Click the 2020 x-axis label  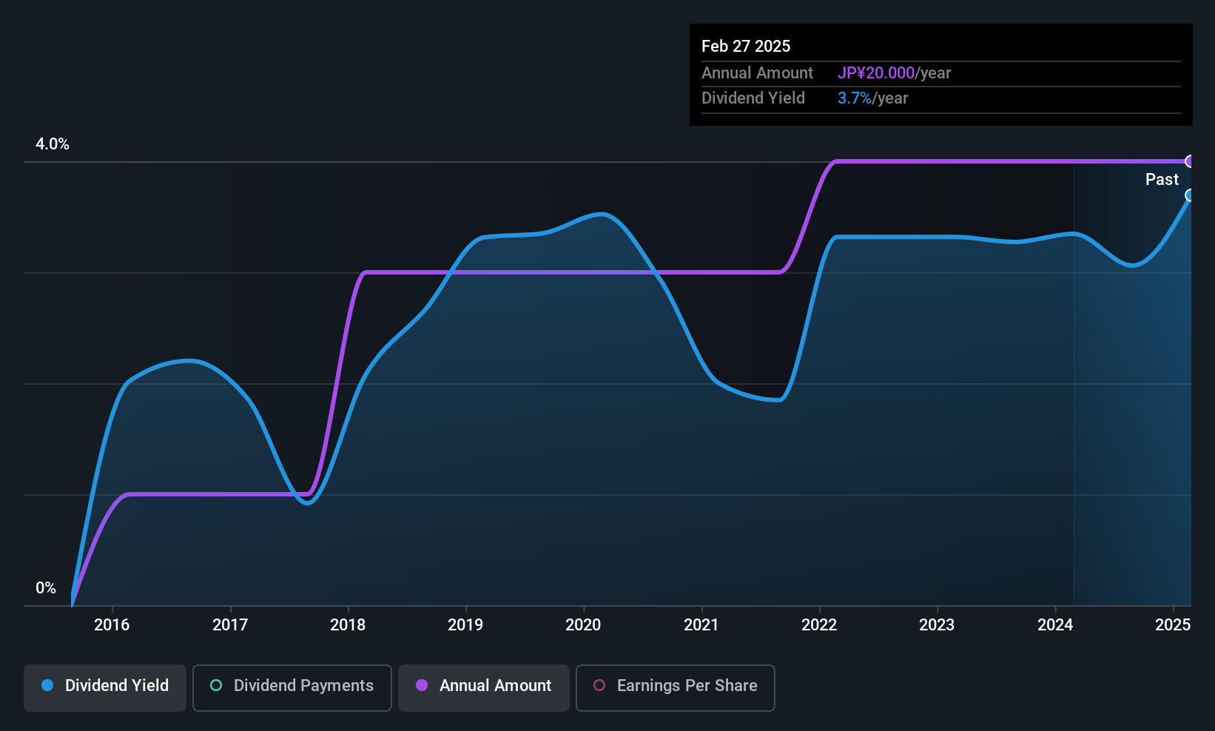pyautogui.click(x=583, y=624)
